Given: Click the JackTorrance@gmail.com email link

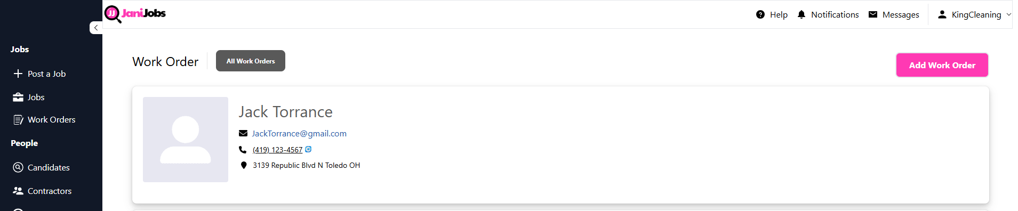Looking at the screenshot, I should click(x=299, y=134).
